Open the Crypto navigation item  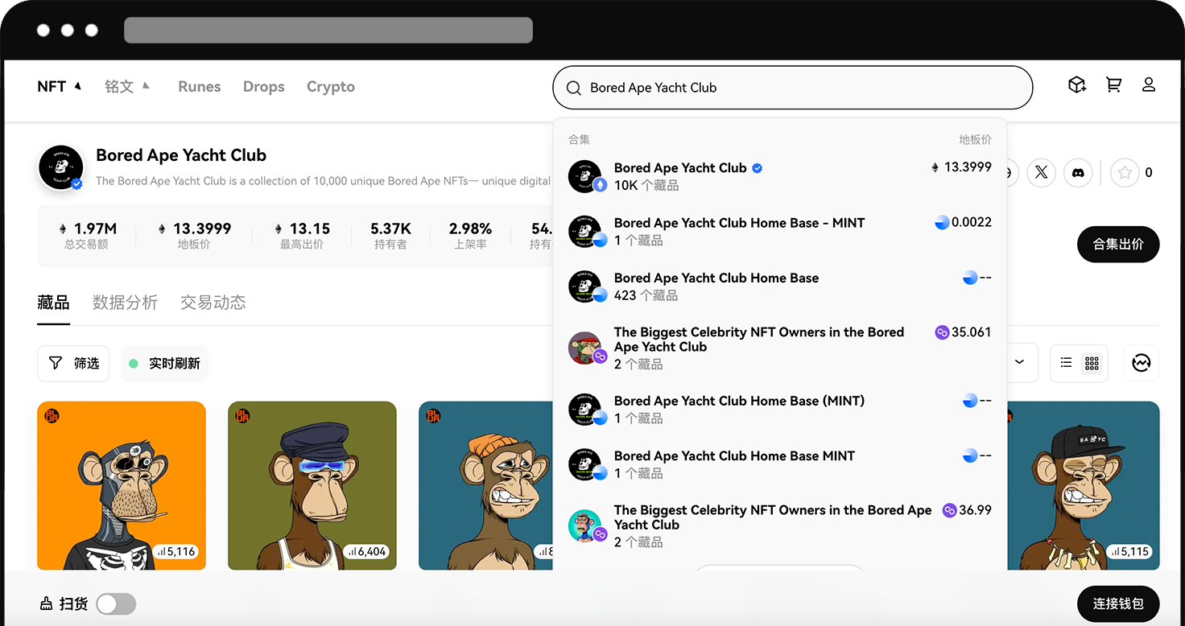click(331, 87)
